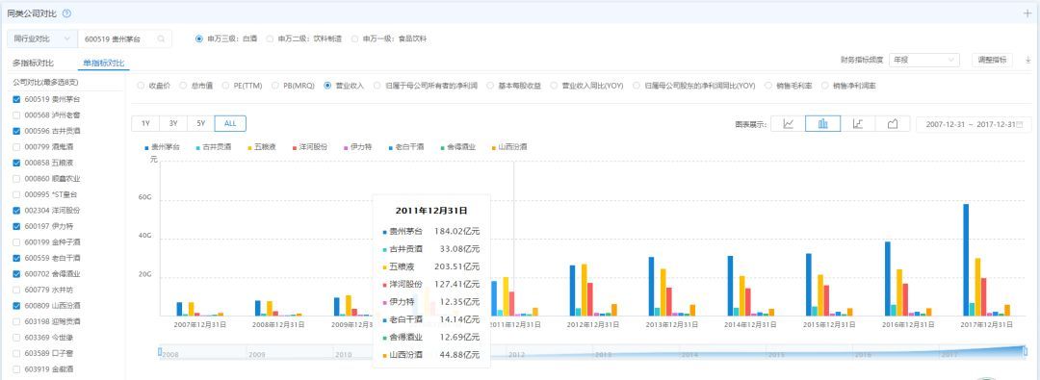Open the 同行业对比 dropdown
This screenshot has height=380, width=1040.
[x=42, y=39]
